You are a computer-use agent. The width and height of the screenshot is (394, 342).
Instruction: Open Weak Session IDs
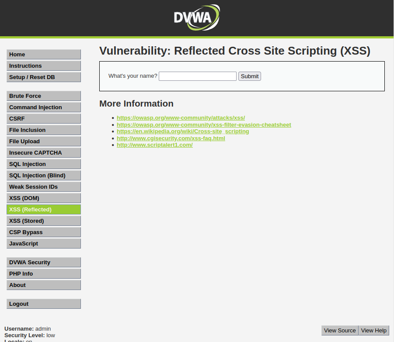[x=44, y=187]
